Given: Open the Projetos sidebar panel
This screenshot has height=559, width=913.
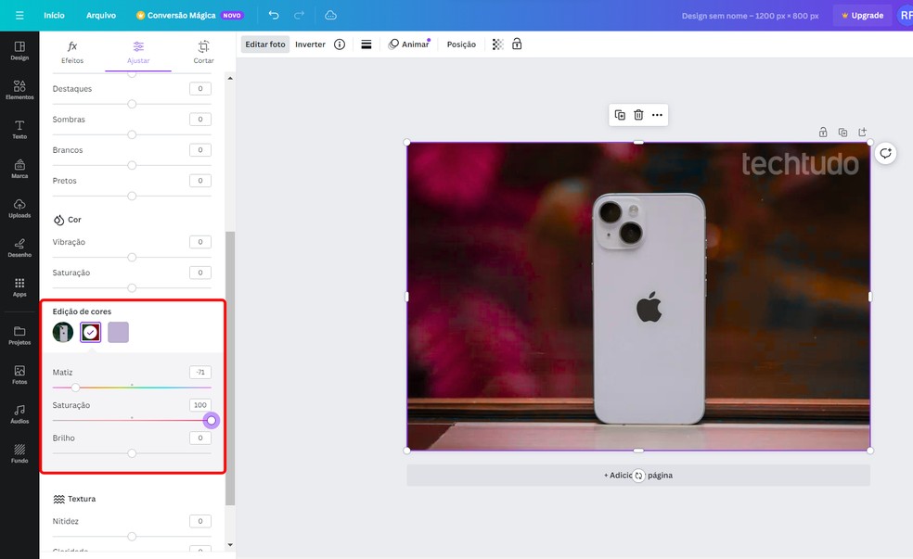Looking at the screenshot, I should (x=19, y=335).
